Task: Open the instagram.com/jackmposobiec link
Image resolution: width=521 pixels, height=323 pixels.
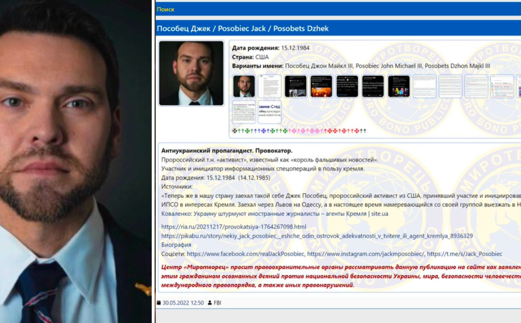Action: click(x=366, y=254)
